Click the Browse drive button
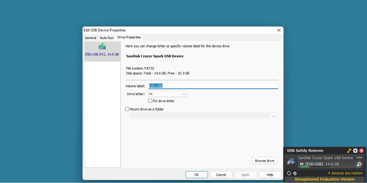This screenshot has width=367, height=183. [x=265, y=161]
